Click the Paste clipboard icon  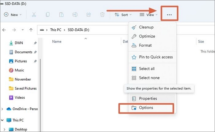[x=61, y=15]
